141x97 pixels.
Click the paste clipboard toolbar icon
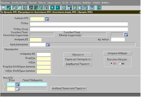(85, 8)
